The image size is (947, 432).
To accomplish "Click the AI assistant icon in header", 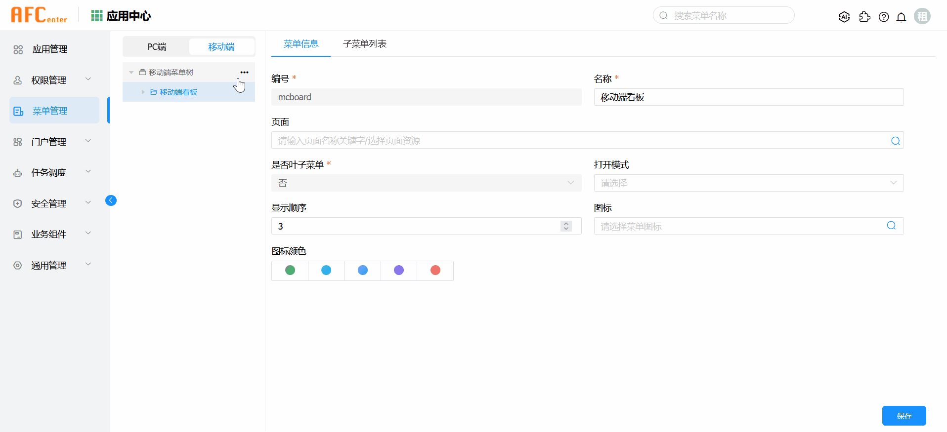I will 844,17.
